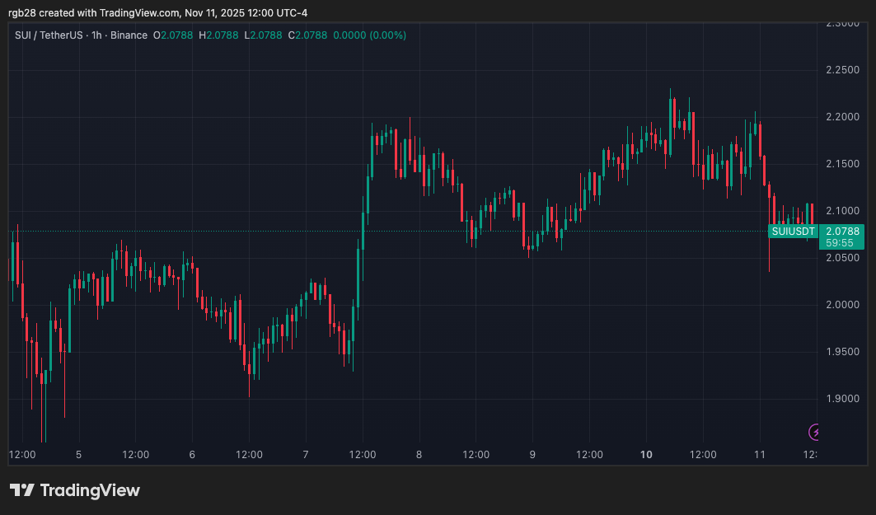Click the 1h interval label in legend
The height and width of the screenshot is (515, 876).
[96, 35]
